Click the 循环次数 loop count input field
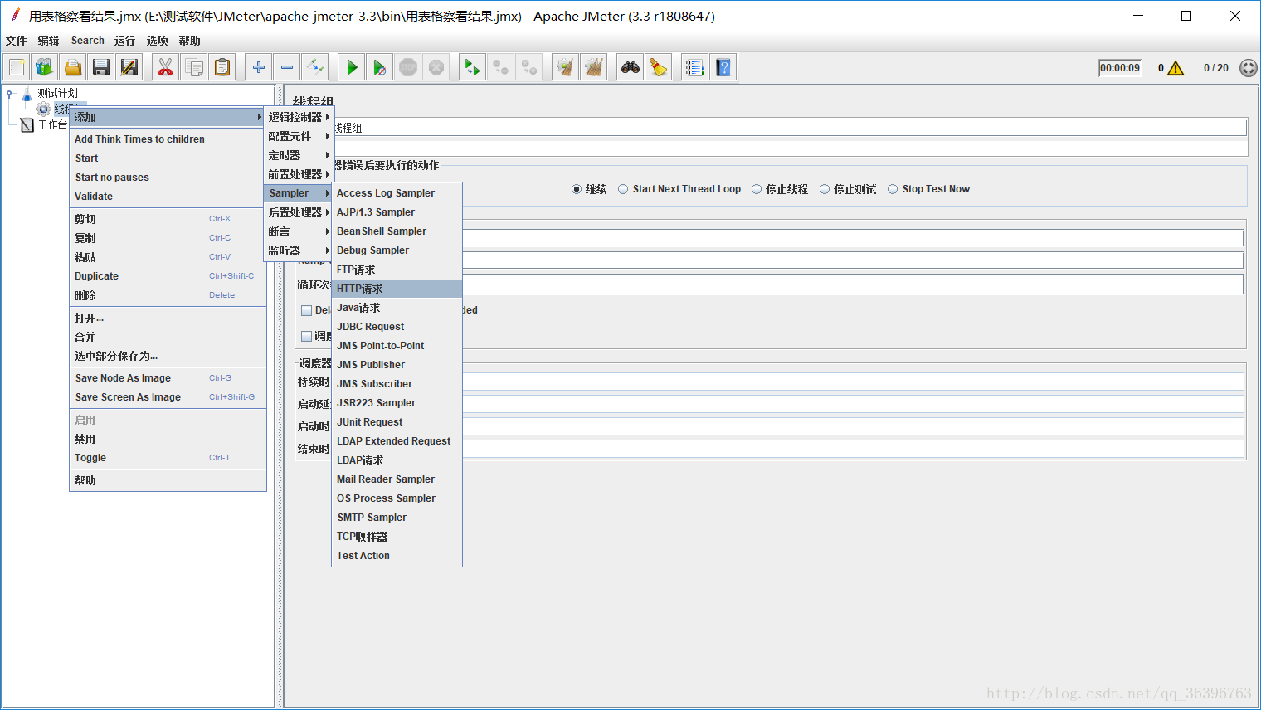 [x=852, y=284]
